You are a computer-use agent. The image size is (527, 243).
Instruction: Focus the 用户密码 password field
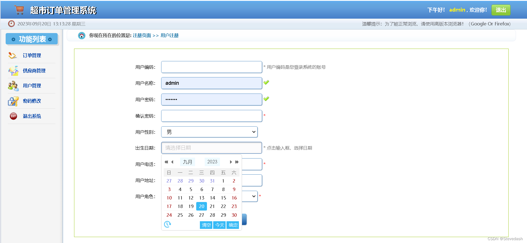(211, 99)
